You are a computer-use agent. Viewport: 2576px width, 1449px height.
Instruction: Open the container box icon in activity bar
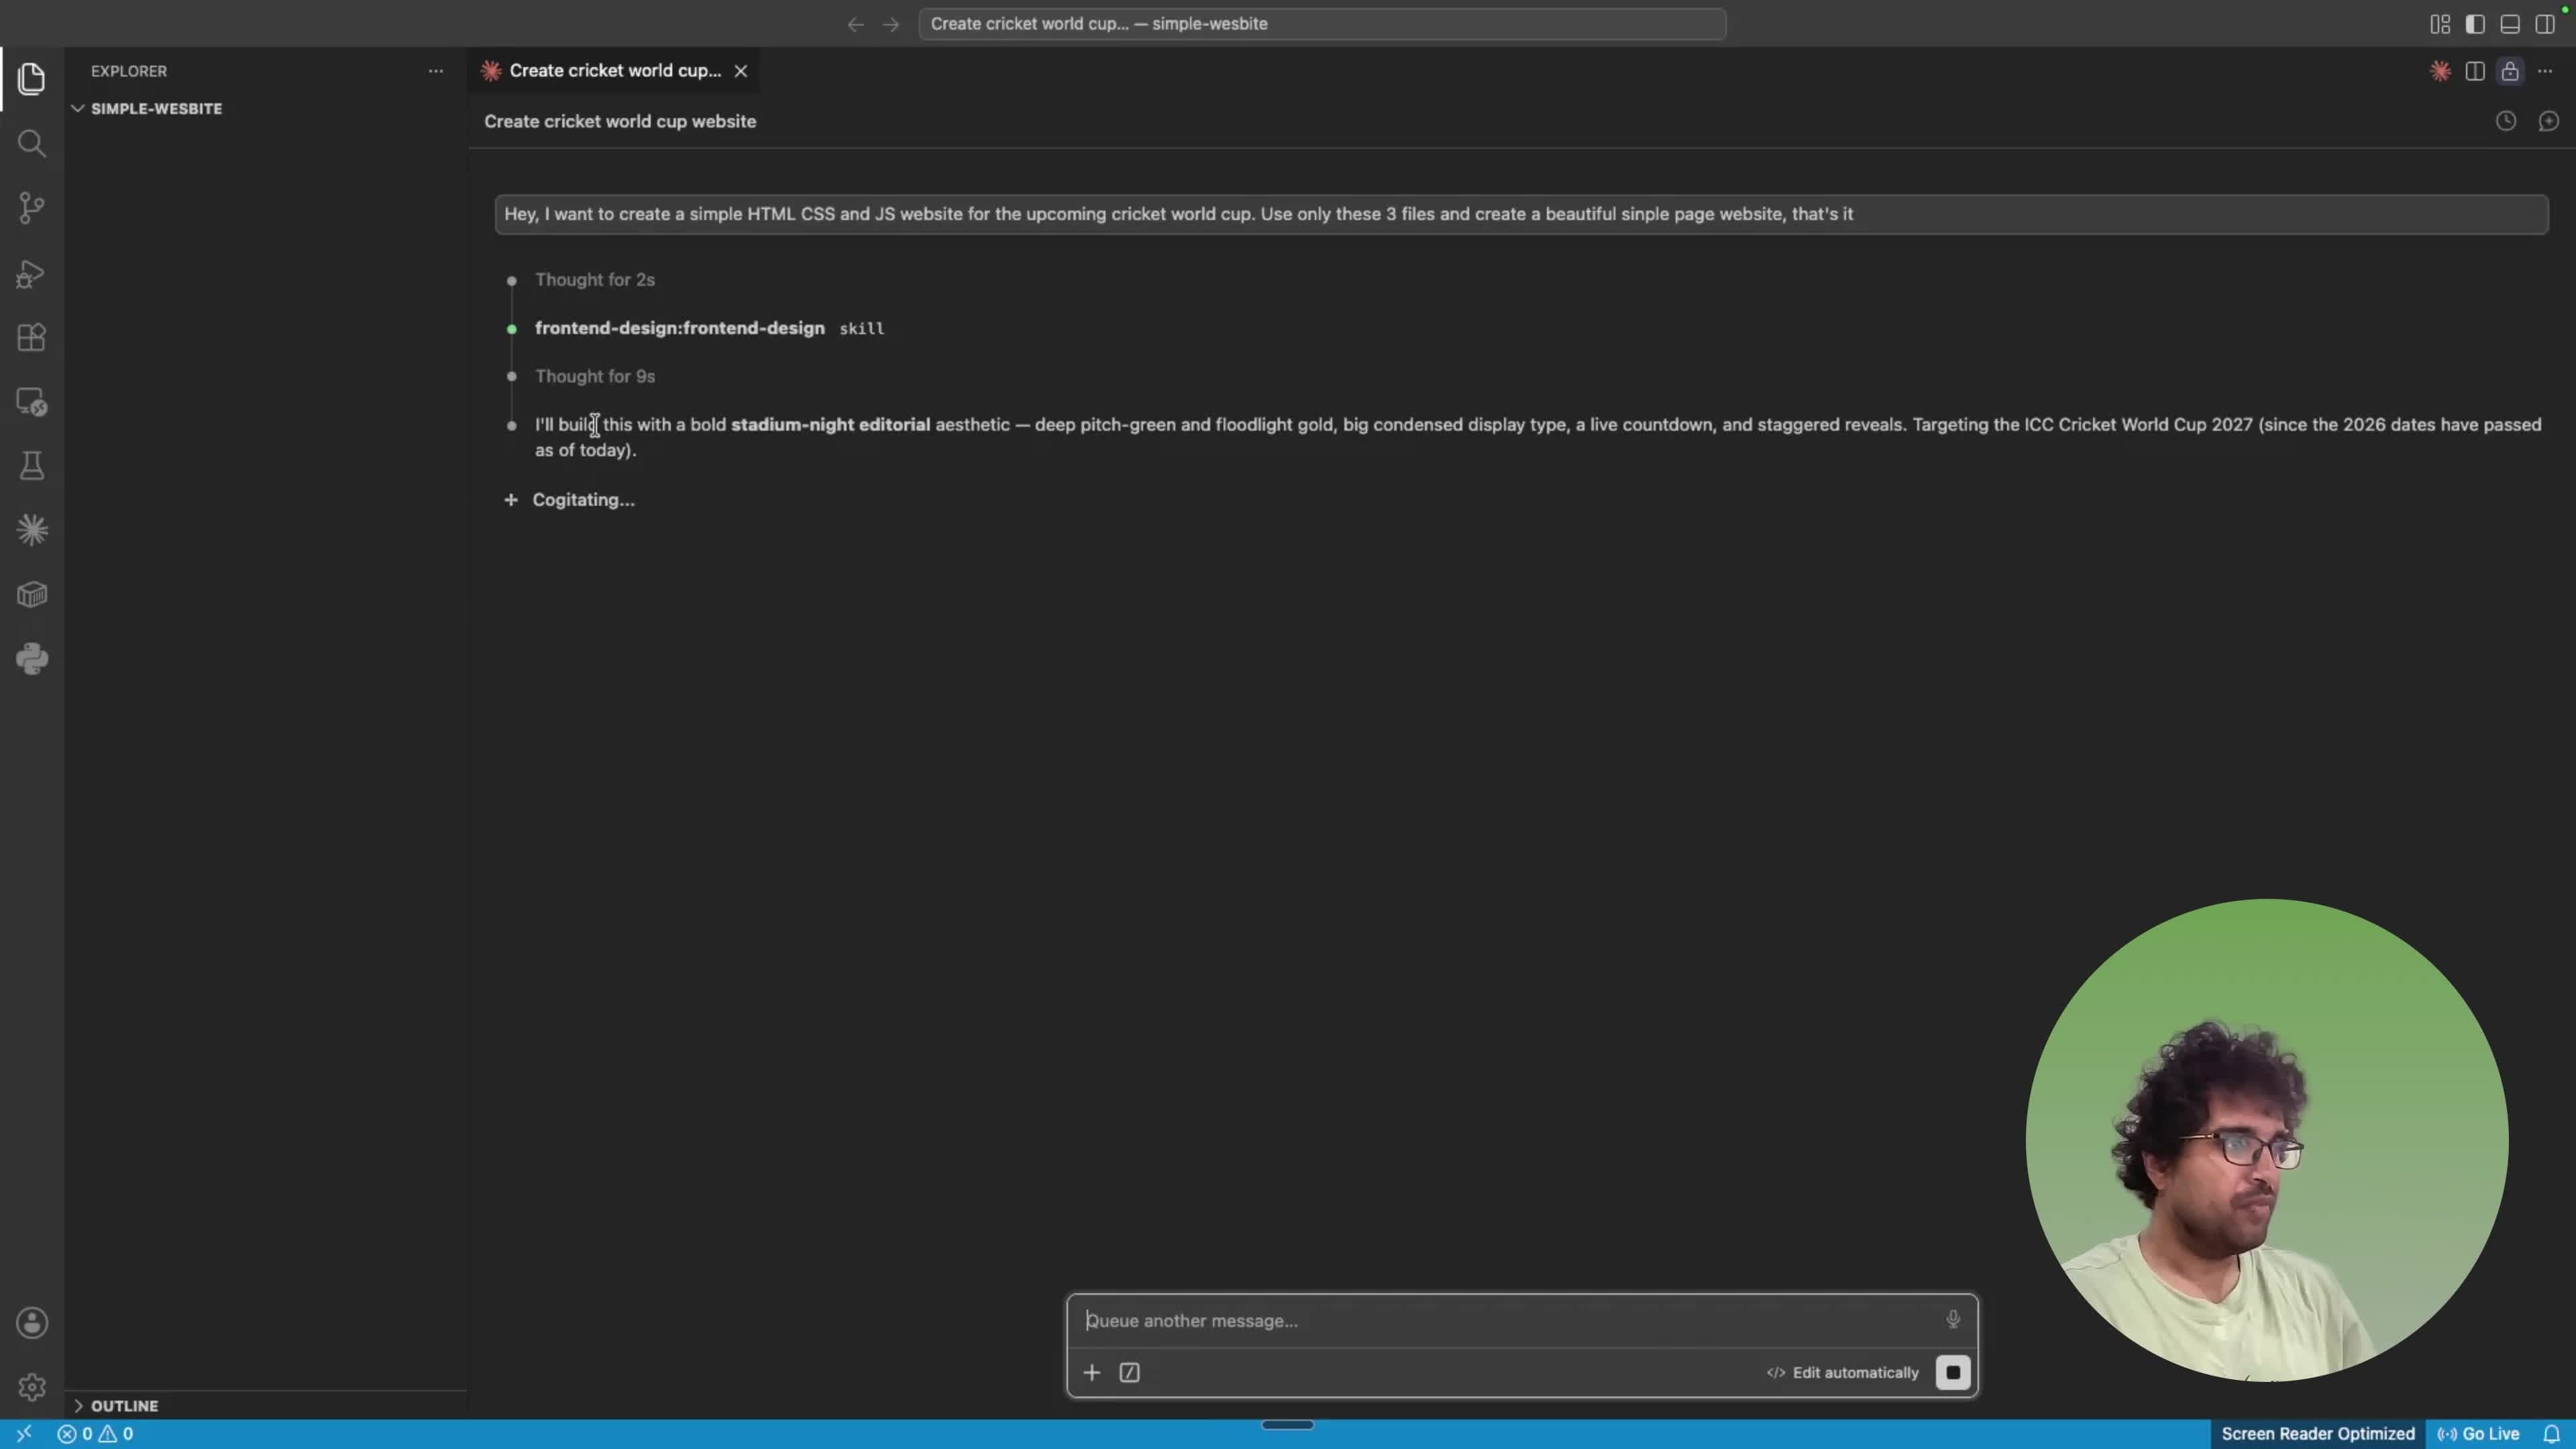pos(31,595)
